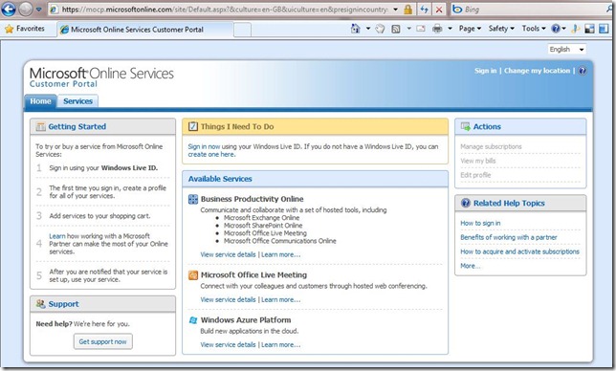
Task: Click the Actions panel icon
Action: pyautogui.click(x=466, y=126)
